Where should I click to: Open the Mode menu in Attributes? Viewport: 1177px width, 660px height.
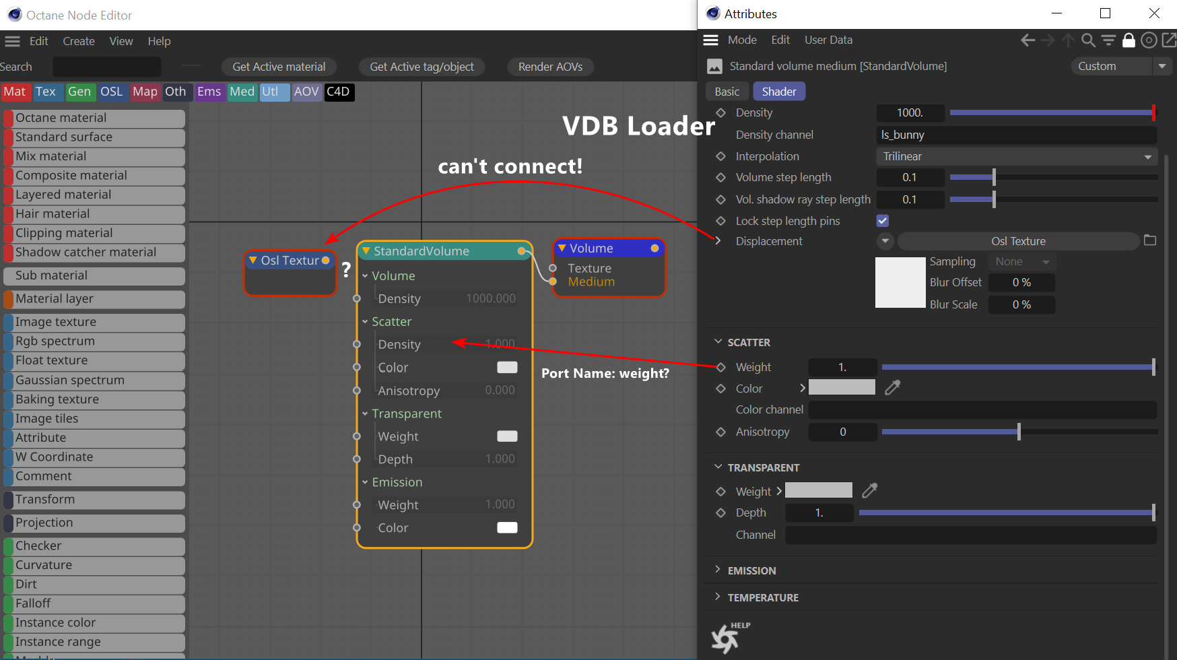click(x=742, y=40)
